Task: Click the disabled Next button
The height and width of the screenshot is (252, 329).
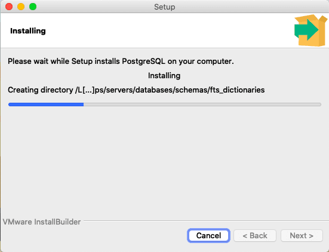Action: tap(302, 235)
